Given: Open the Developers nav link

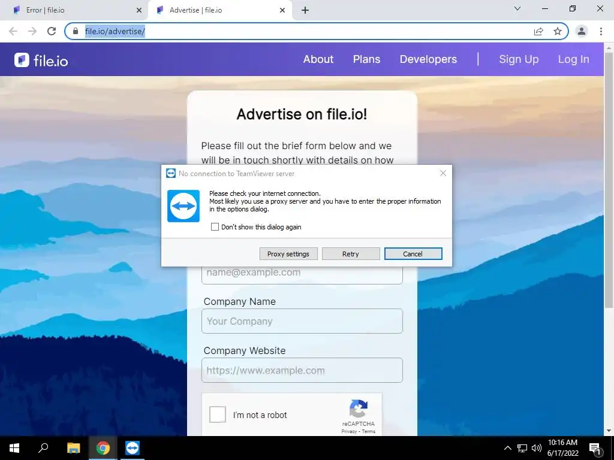Looking at the screenshot, I should tap(428, 59).
